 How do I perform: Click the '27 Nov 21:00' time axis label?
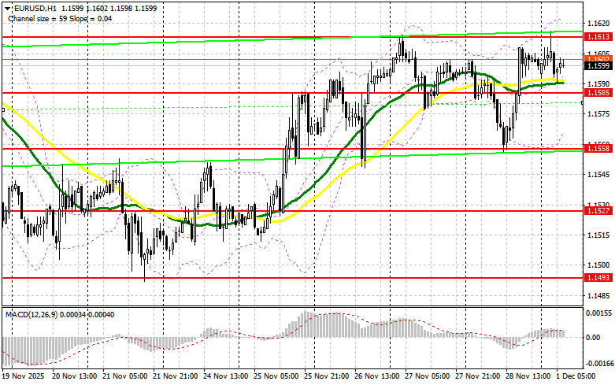click(478, 376)
